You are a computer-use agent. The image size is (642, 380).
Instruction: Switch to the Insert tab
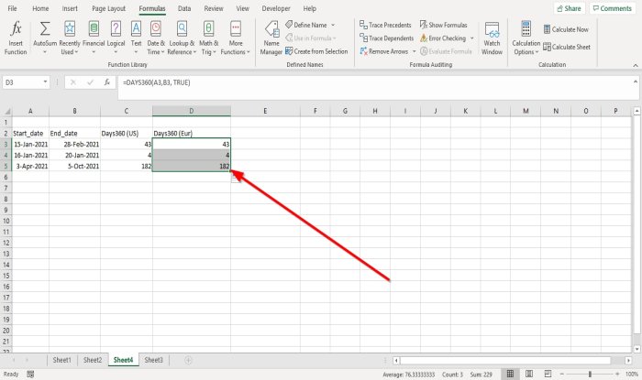click(x=70, y=8)
